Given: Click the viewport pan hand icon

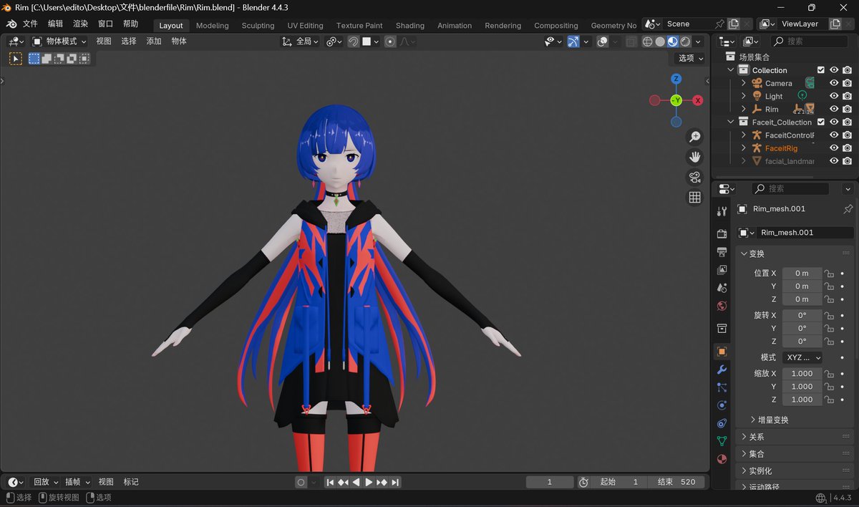Looking at the screenshot, I should 694,157.
